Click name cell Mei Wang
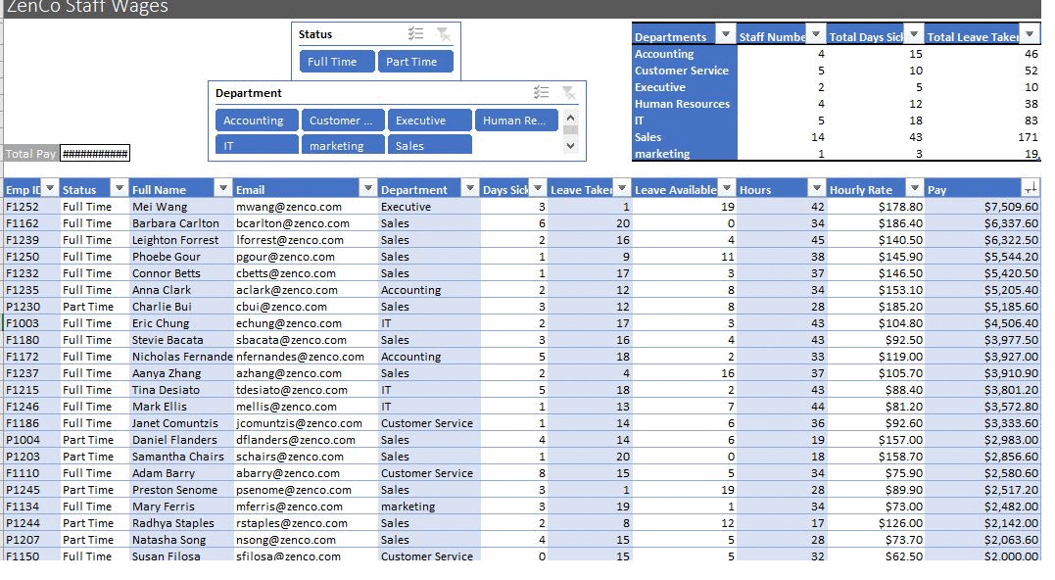Viewport: 1055px width, 580px height. (180, 207)
